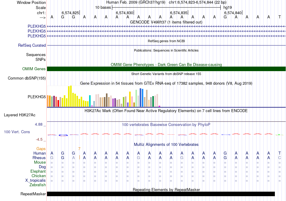Click the 10 bases scale bar
The image size is (286, 201).
point(166,7)
